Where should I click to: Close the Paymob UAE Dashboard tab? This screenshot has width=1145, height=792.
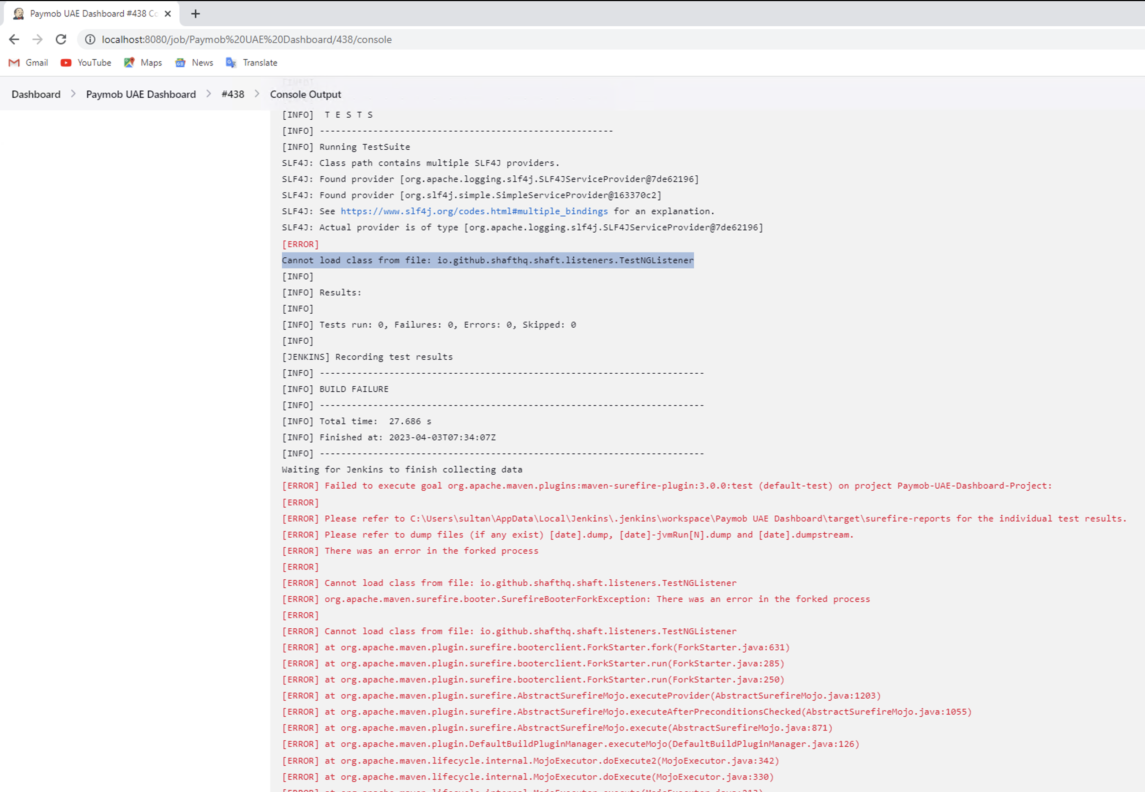168,14
